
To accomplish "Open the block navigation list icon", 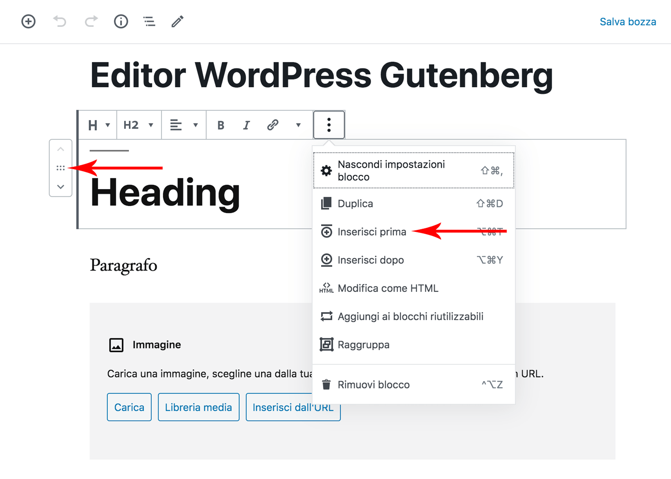I will point(149,22).
